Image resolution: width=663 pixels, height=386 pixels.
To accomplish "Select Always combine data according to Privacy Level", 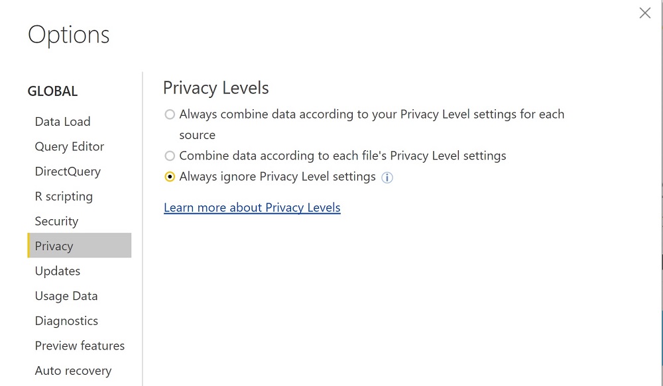I will (170, 115).
